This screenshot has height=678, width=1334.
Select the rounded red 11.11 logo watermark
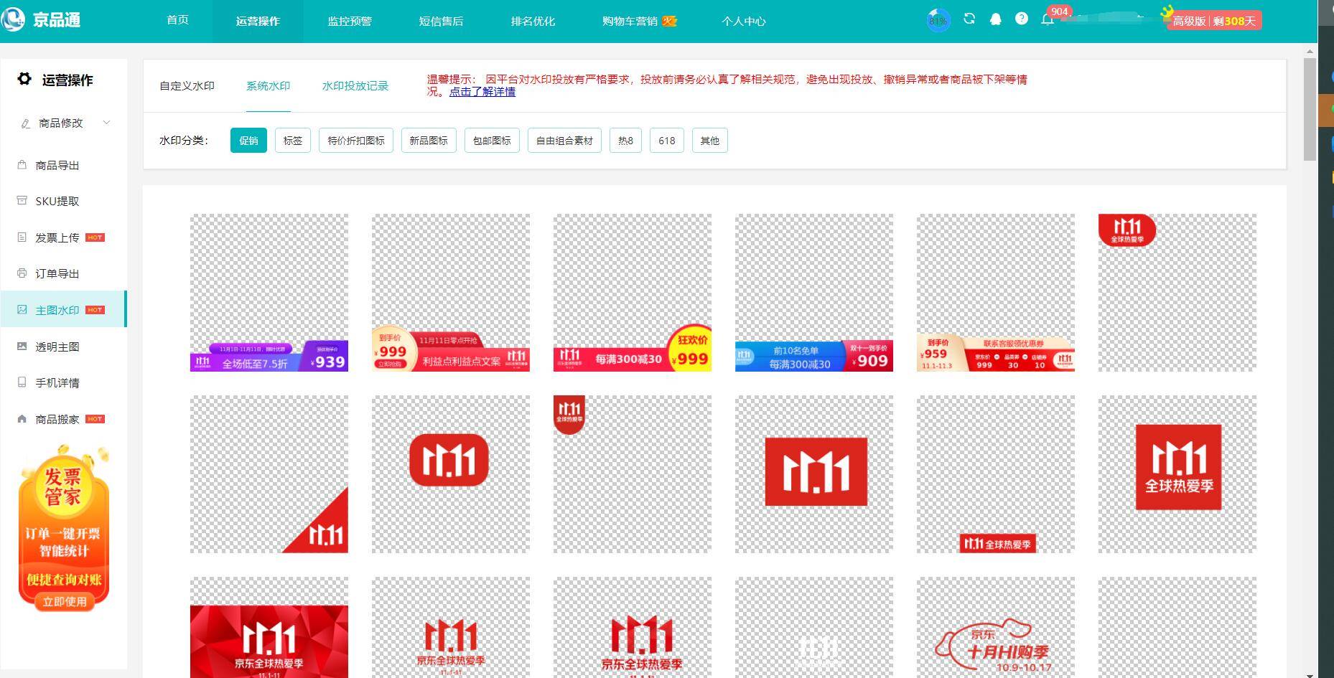tap(451, 474)
